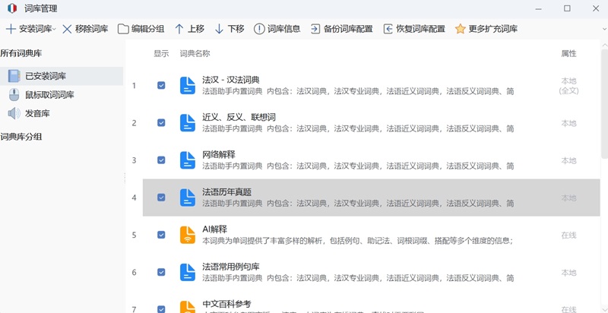Open 编辑分组 folder tool
Viewport: 608px width, 313px height.
(141, 29)
